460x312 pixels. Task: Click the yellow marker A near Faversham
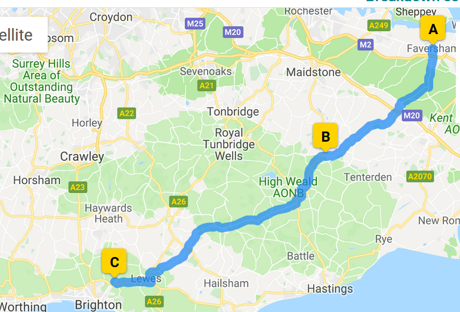click(433, 29)
